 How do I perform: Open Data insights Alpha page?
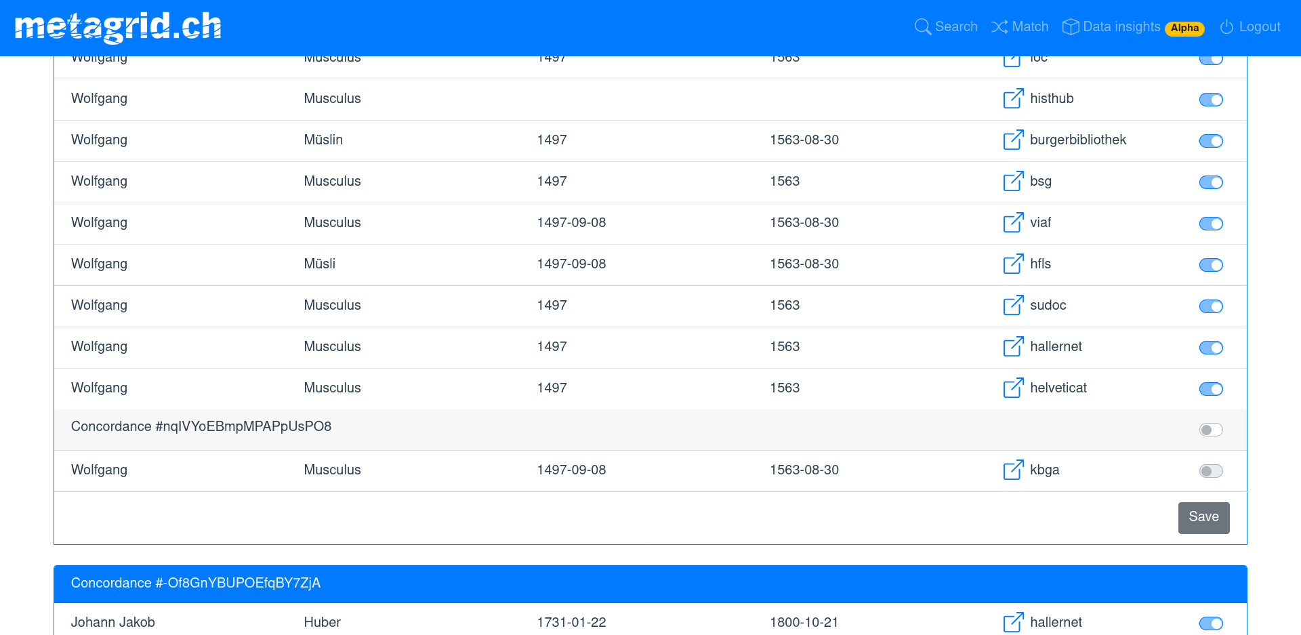point(1132,27)
